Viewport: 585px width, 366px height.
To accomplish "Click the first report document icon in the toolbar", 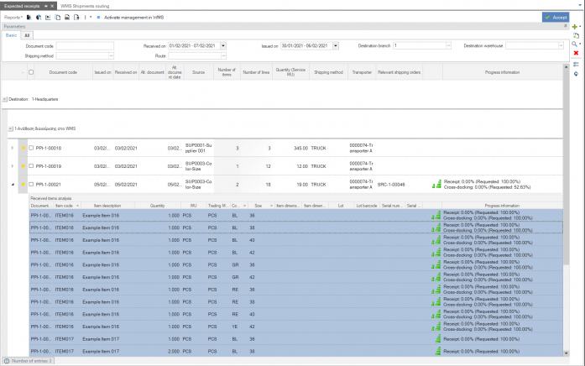I will coord(29,18).
